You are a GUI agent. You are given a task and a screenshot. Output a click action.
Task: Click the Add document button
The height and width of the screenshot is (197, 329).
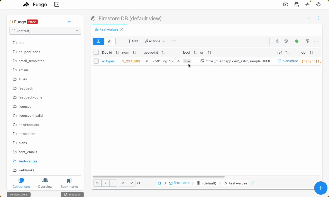(133, 41)
